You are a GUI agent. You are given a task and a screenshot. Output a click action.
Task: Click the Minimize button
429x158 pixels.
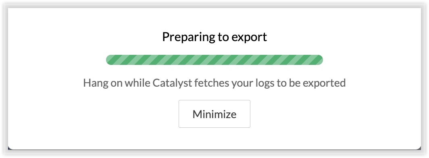pyautogui.click(x=214, y=114)
